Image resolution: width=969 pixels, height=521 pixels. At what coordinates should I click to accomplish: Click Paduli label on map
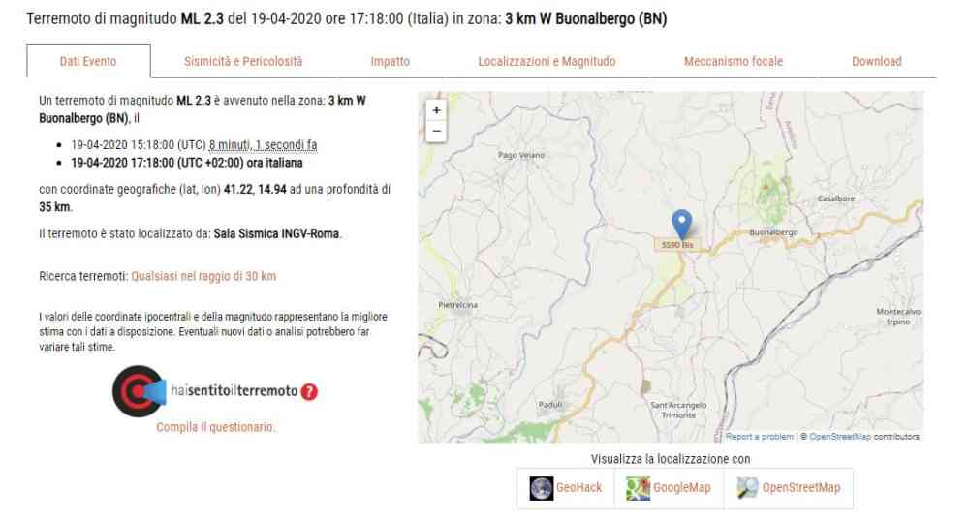click(550, 405)
